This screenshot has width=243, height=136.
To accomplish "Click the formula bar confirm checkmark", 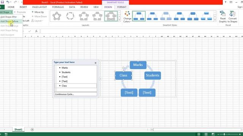I will point(30,31).
